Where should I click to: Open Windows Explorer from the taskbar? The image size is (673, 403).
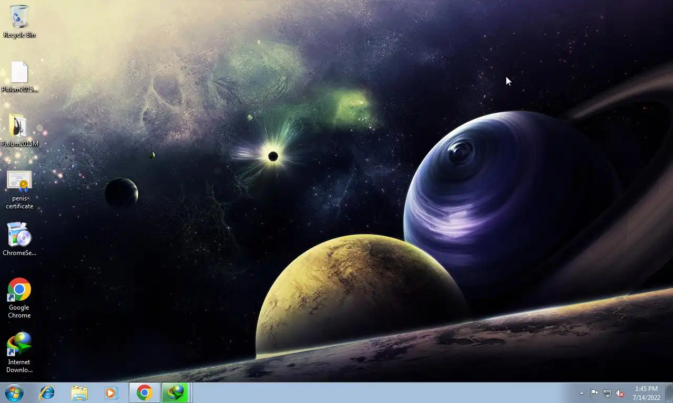(79, 393)
